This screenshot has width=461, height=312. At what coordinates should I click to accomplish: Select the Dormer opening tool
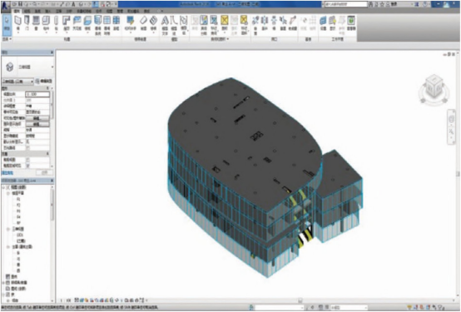pos(293,23)
